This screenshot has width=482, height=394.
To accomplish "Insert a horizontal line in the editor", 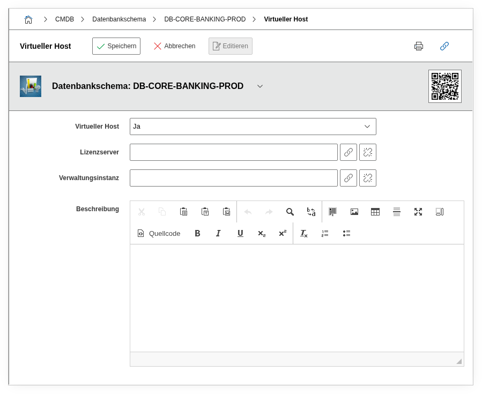I will point(397,211).
